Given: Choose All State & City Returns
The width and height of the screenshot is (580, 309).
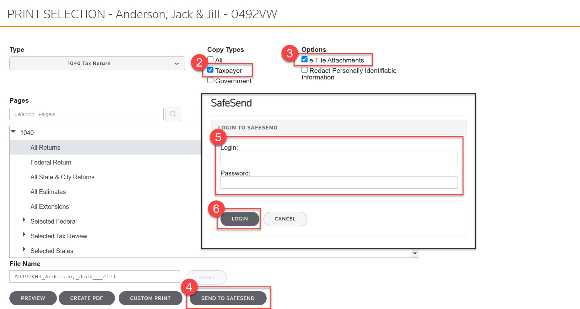Looking at the screenshot, I should (x=62, y=177).
